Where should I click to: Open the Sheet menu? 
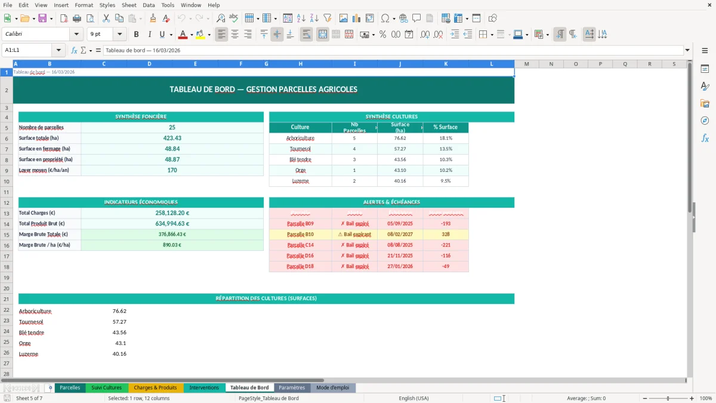coord(129,5)
